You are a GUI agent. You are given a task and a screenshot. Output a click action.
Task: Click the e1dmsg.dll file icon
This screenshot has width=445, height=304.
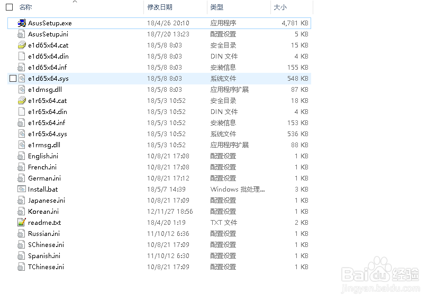[x=22, y=89]
